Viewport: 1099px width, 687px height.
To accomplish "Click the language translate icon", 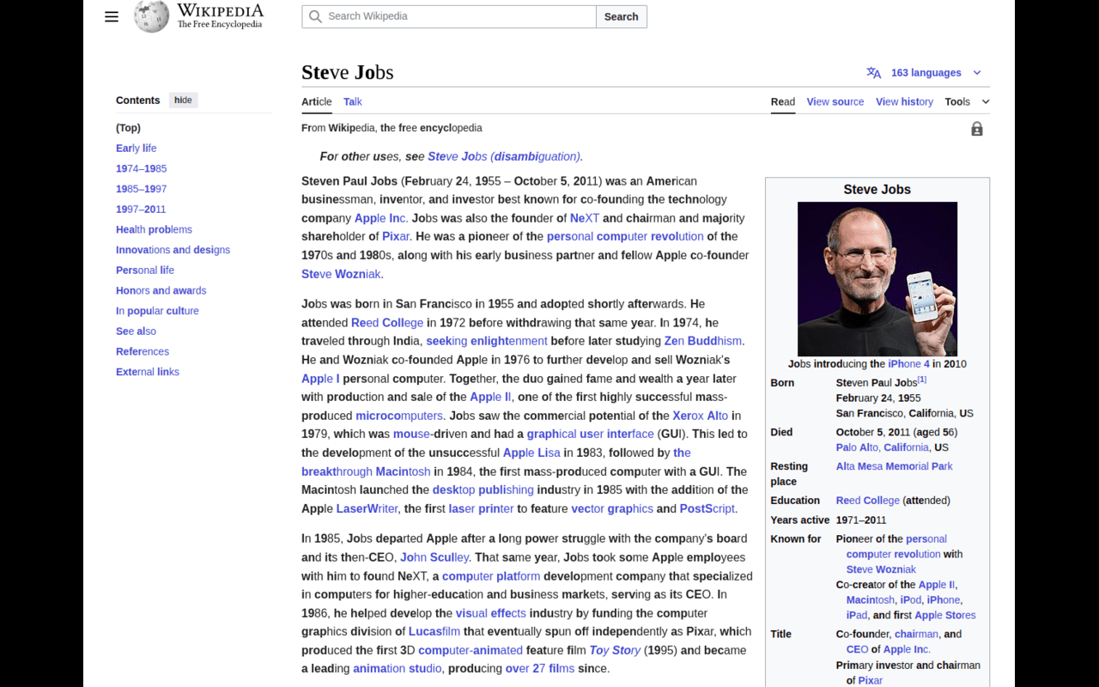I will point(873,73).
